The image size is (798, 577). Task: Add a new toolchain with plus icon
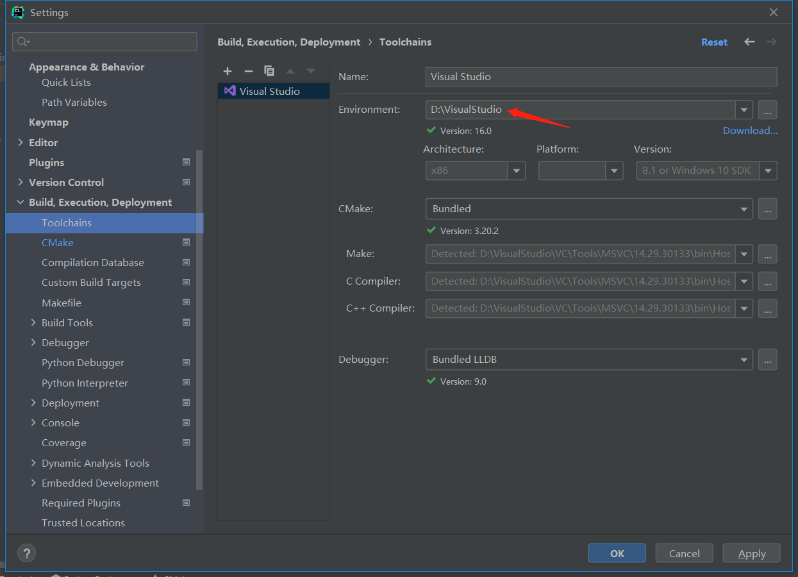point(228,71)
